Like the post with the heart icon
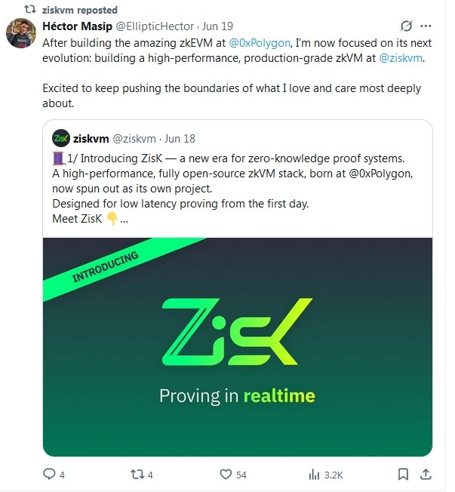The height and width of the screenshot is (492, 455). point(226,474)
